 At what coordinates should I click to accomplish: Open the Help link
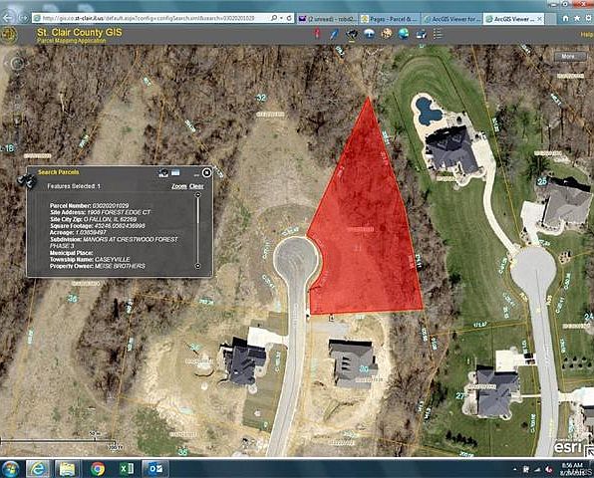pyautogui.click(x=587, y=35)
